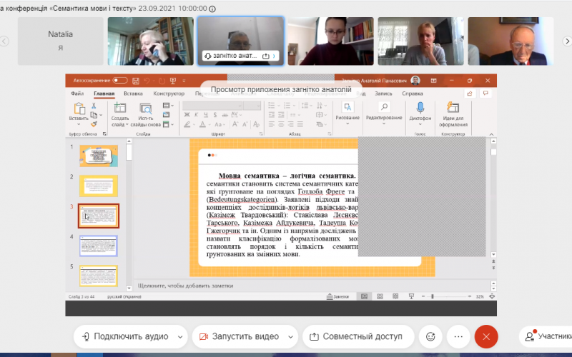The image size is (572, 357).
Task: Toggle the Автосохранение switch
Action: 119,81
